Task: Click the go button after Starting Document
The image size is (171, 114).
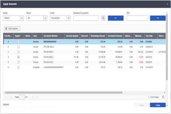Action: click(116, 18)
